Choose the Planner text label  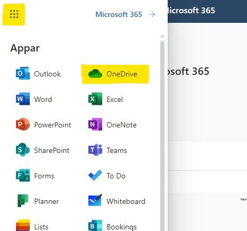tap(46, 201)
